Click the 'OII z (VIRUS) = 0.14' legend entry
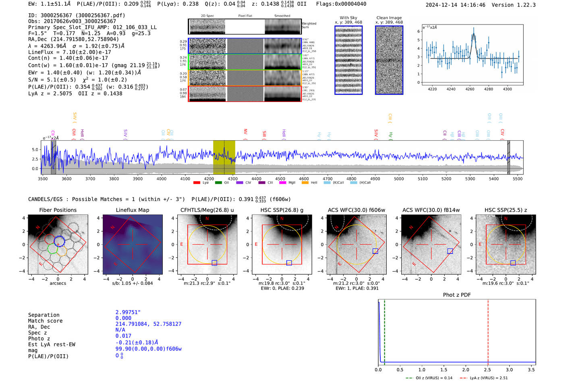Screen dimensions: 564x384 point(429,378)
